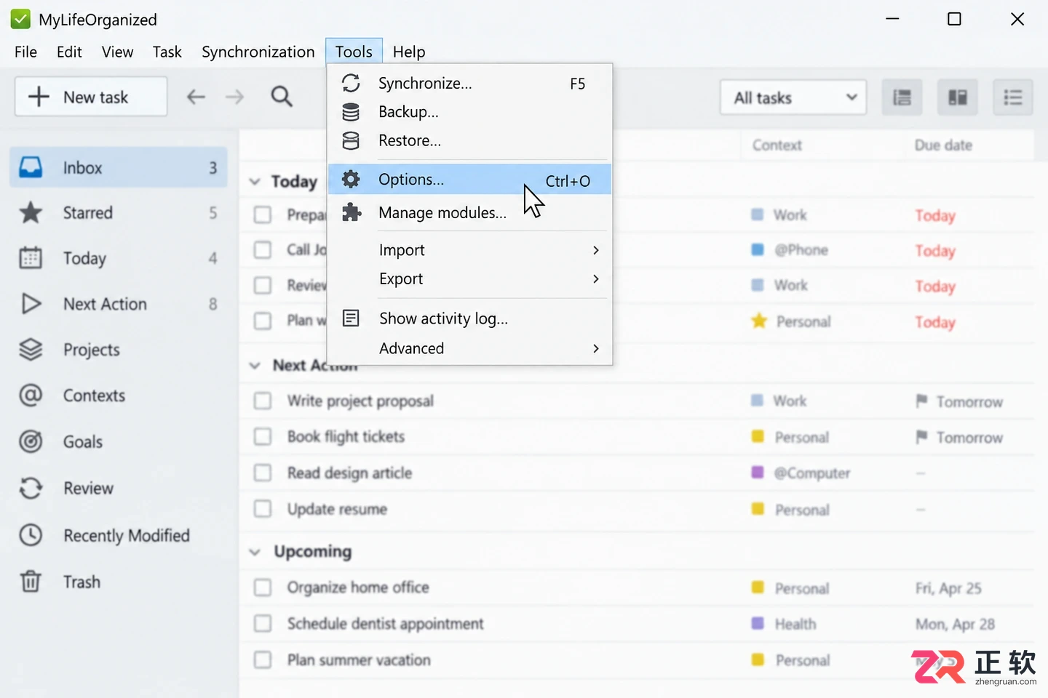Open the Review refresh icon
Image resolution: width=1048 pixels, height=698 pixels.
[x=31, y=488]
